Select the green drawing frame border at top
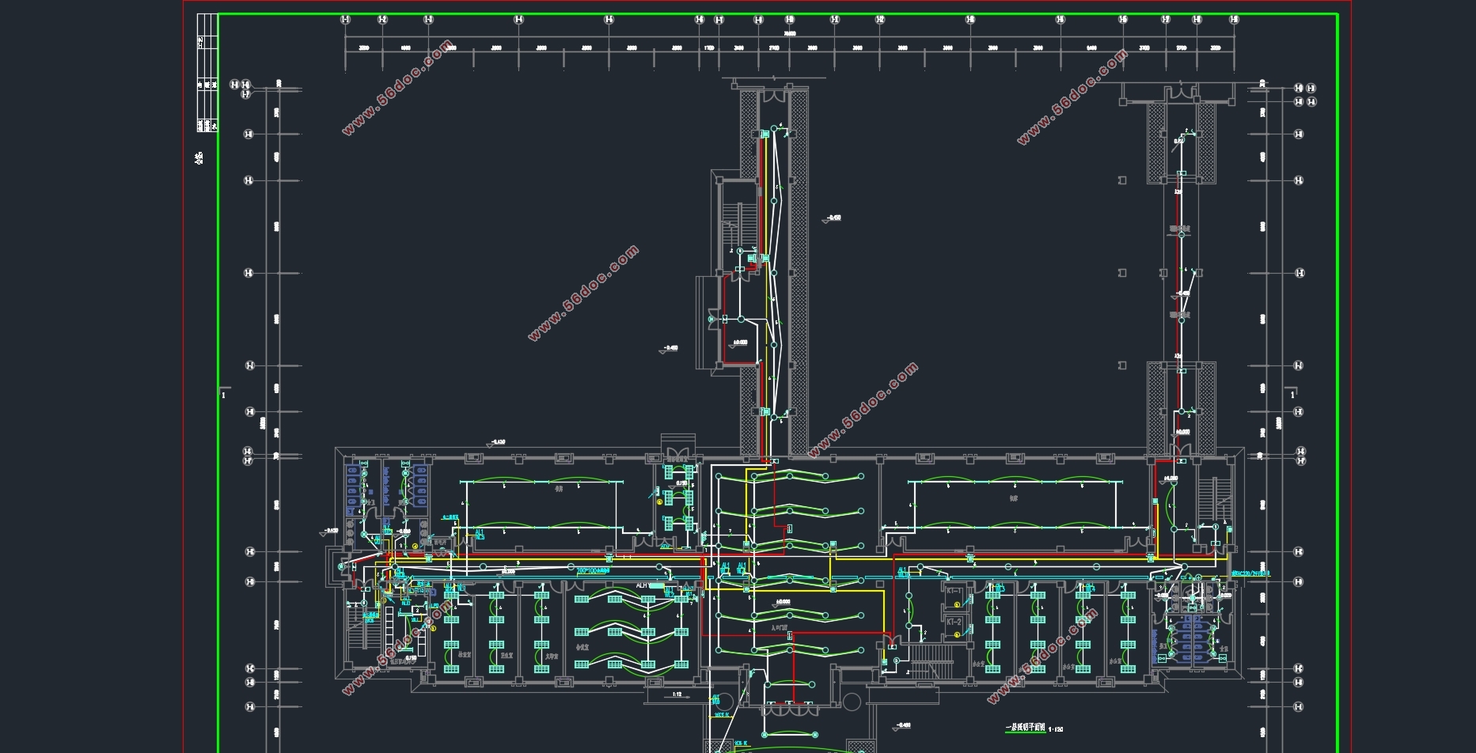The height and width of the screenshot is (753, 1476). click(776, 14)
